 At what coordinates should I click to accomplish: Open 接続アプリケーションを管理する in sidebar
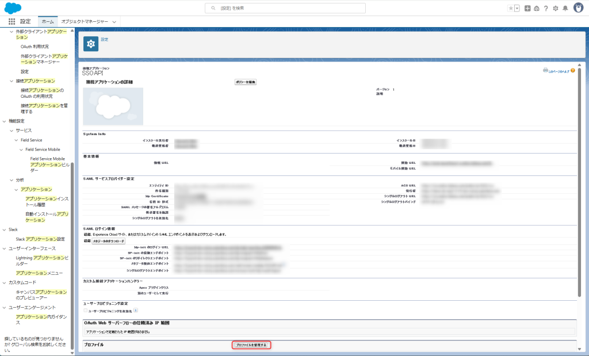44,109
